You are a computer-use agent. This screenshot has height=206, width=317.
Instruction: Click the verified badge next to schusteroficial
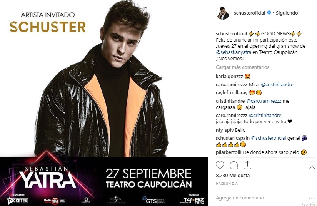(269, 13)
